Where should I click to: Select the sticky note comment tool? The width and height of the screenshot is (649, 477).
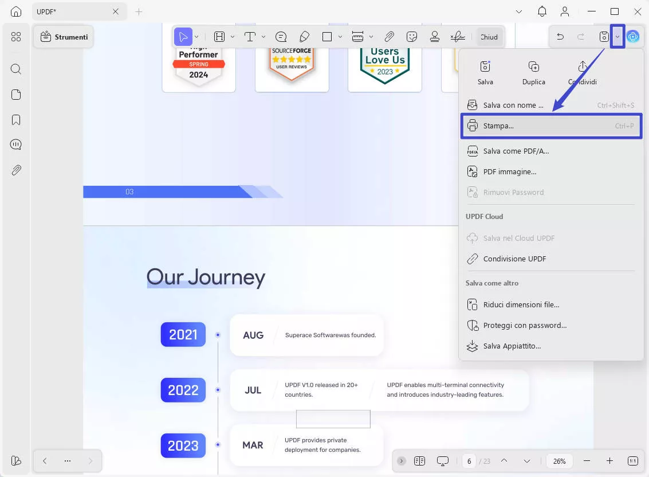pyautogui.click(x=281, y=37)
